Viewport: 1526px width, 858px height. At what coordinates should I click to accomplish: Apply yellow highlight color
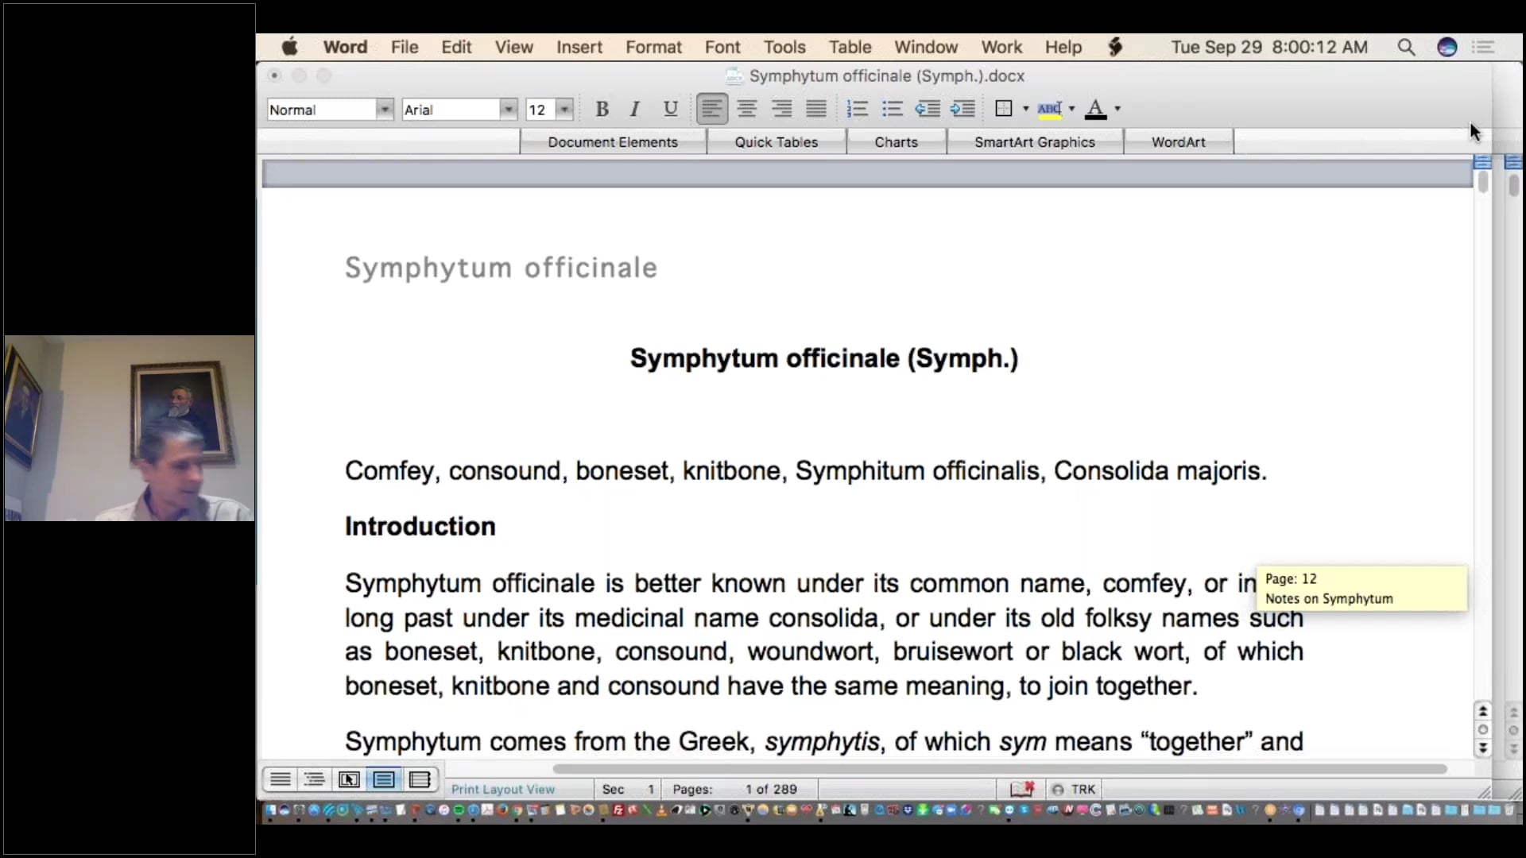1049,109
